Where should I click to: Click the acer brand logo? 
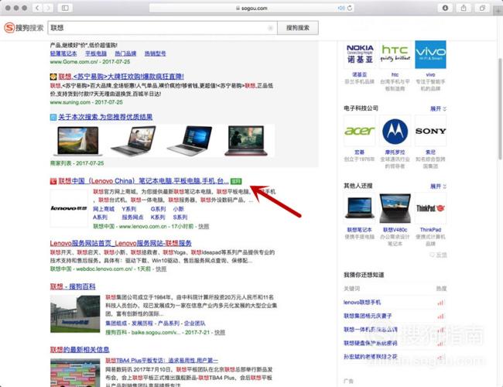pos(360,131)
